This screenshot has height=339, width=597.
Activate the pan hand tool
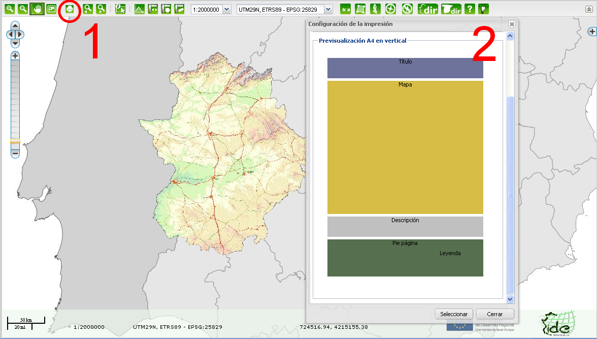coord(37,9)
